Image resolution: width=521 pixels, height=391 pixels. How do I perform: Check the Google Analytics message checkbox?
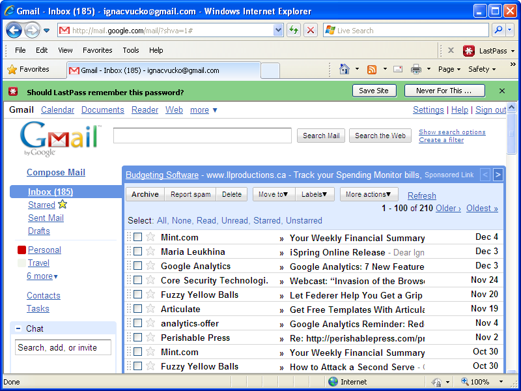click(x=137, y=266)
